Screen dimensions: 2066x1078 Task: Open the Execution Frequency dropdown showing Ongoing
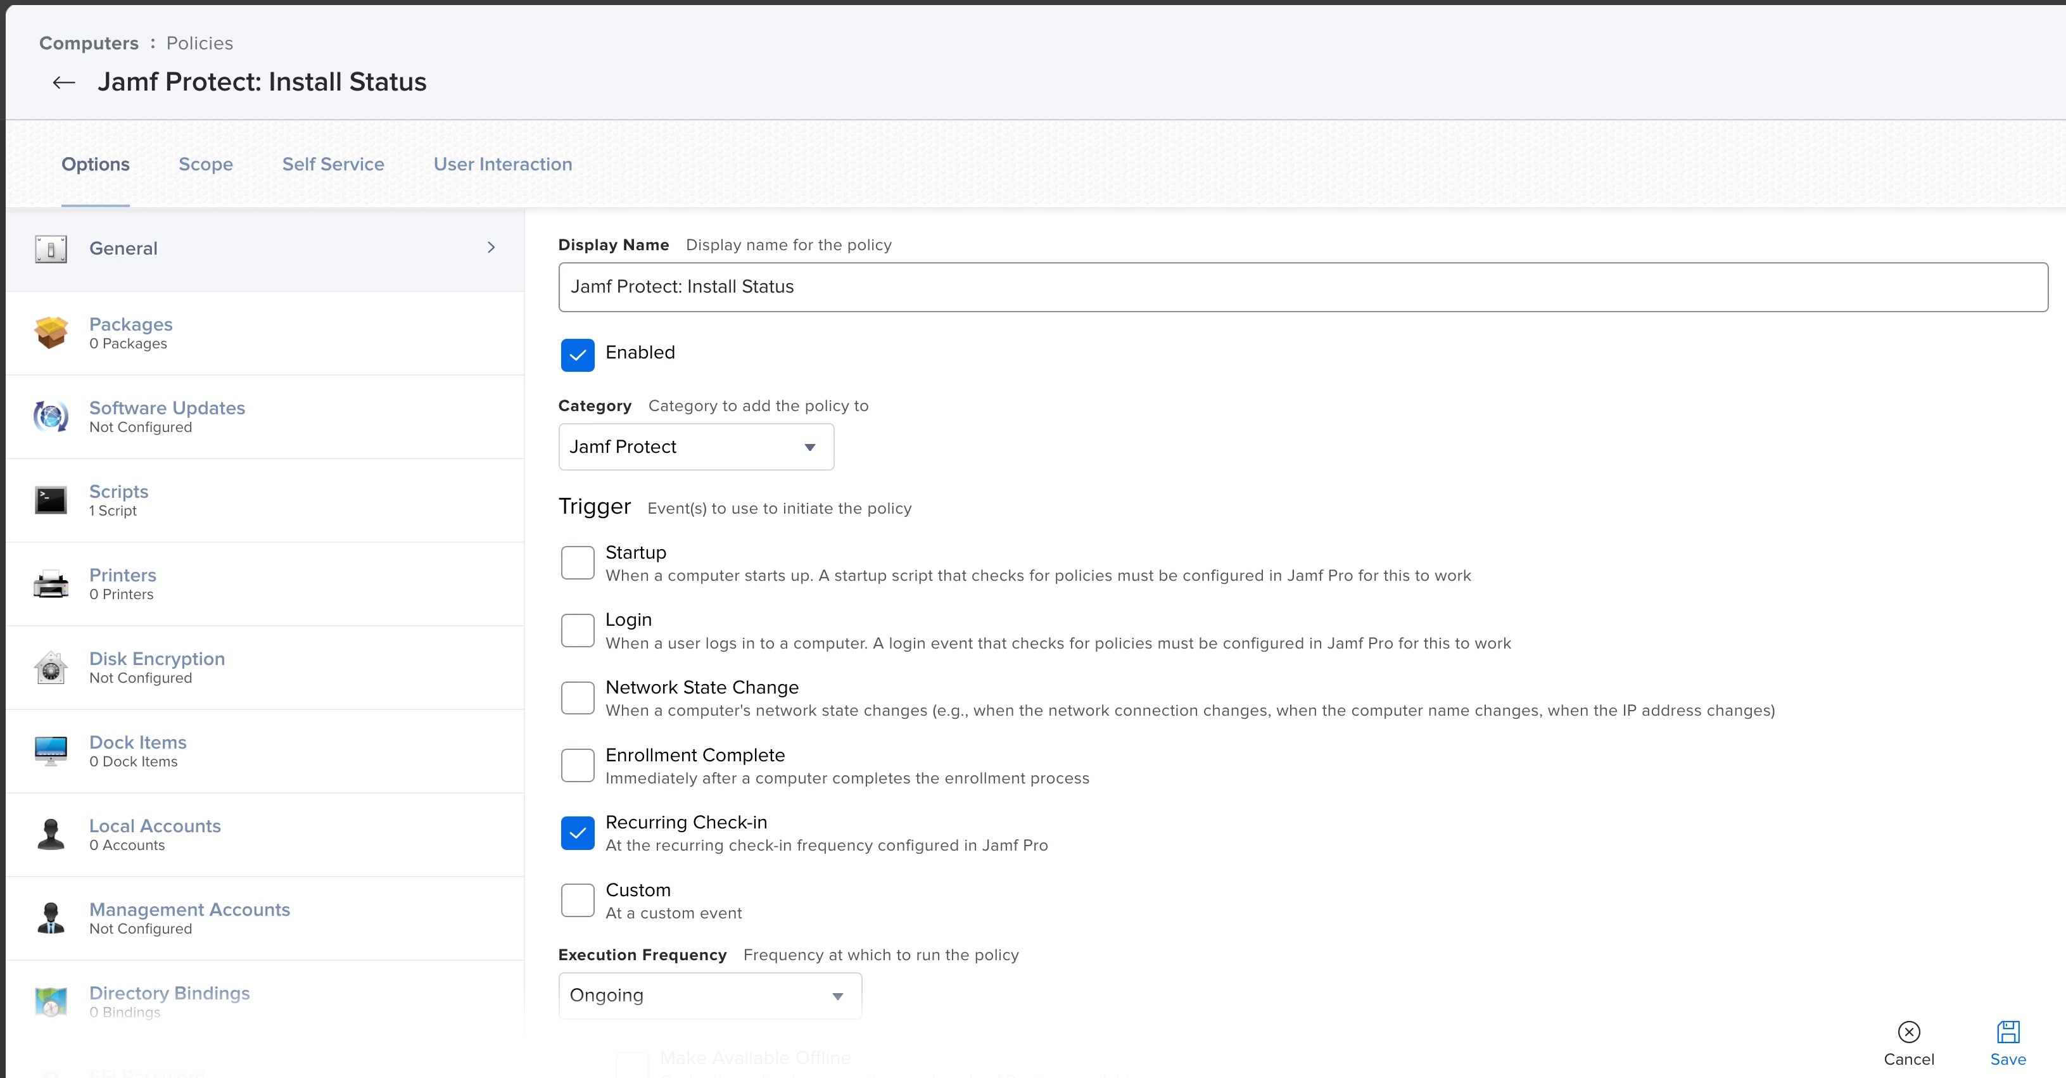click(710, 996)
